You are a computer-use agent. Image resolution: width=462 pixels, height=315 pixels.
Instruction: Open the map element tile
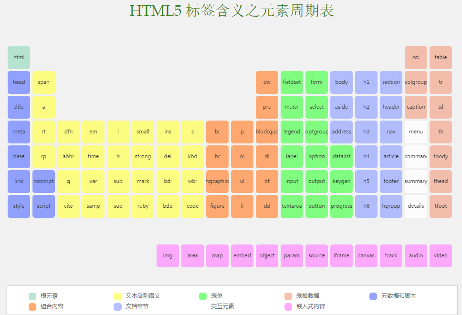pyautogui.click(x=218, y=255)
